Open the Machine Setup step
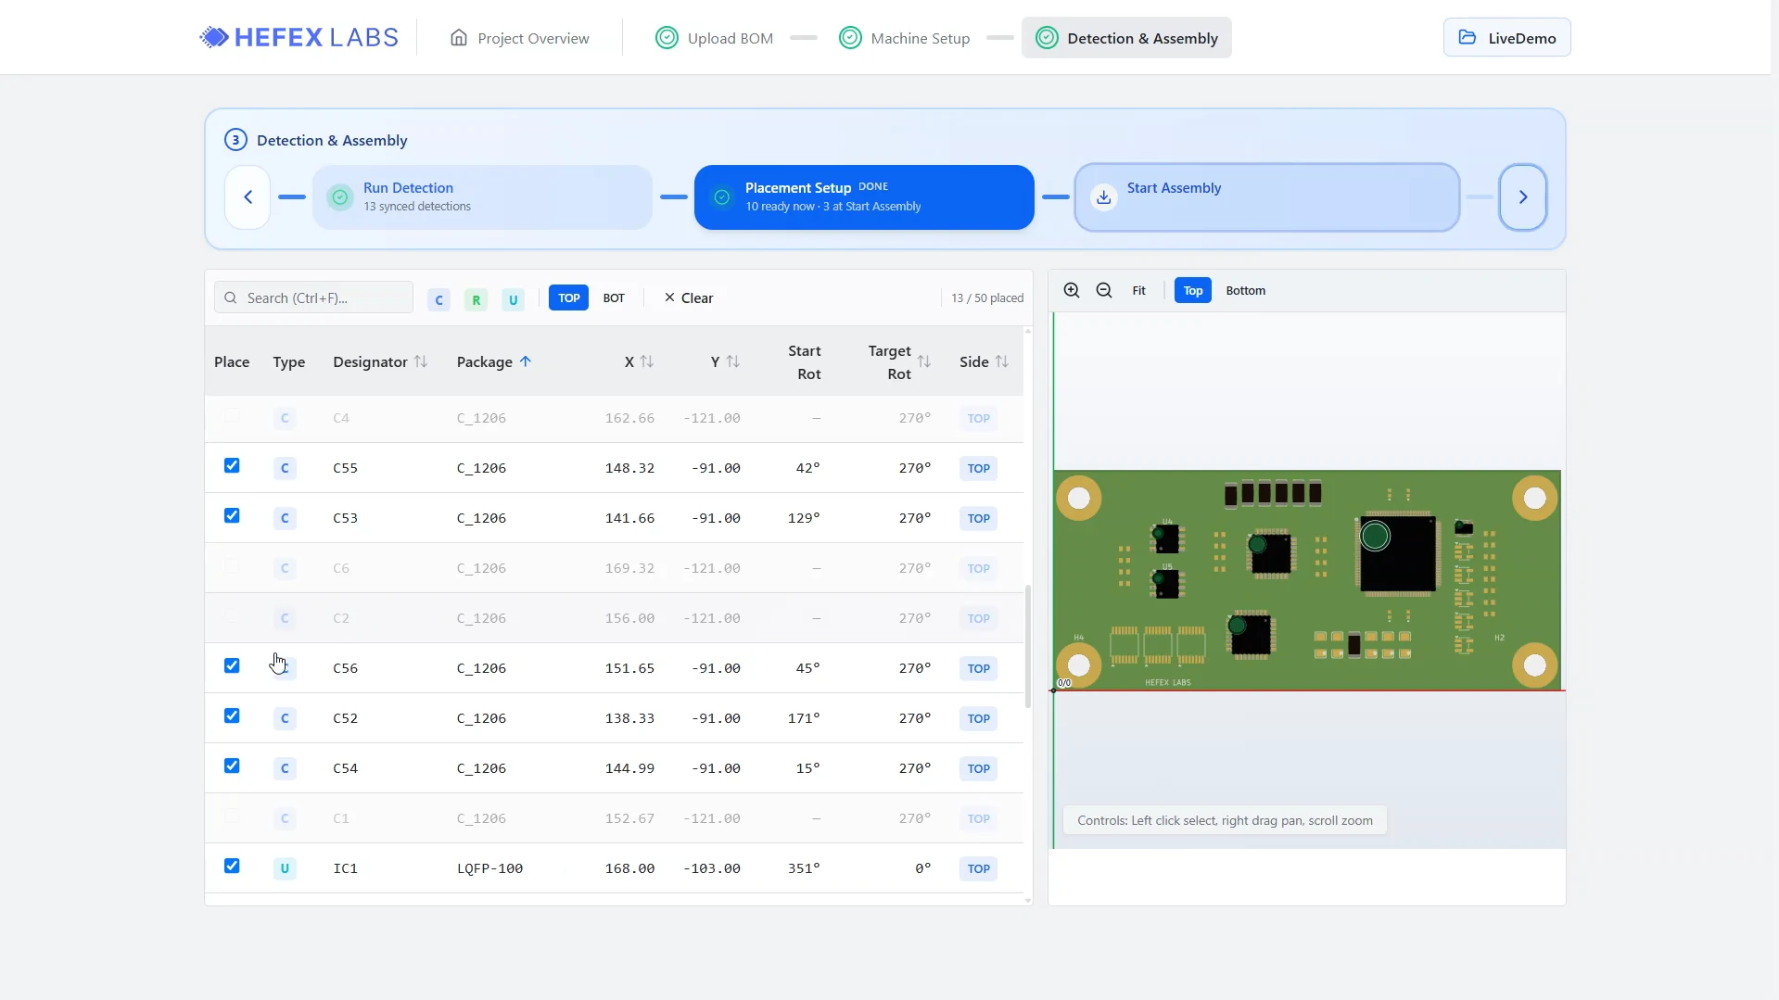This screenshot has width=1779, height=1000. [x=905, y=38]
